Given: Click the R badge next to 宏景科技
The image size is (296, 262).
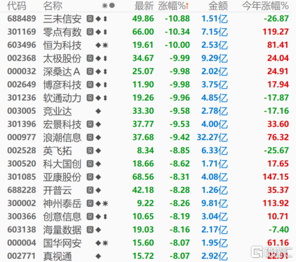Looking at the screenshot, I should (x=90, y=124).
